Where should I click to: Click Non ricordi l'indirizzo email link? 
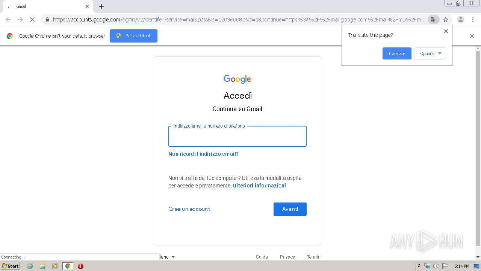point(203,154)
